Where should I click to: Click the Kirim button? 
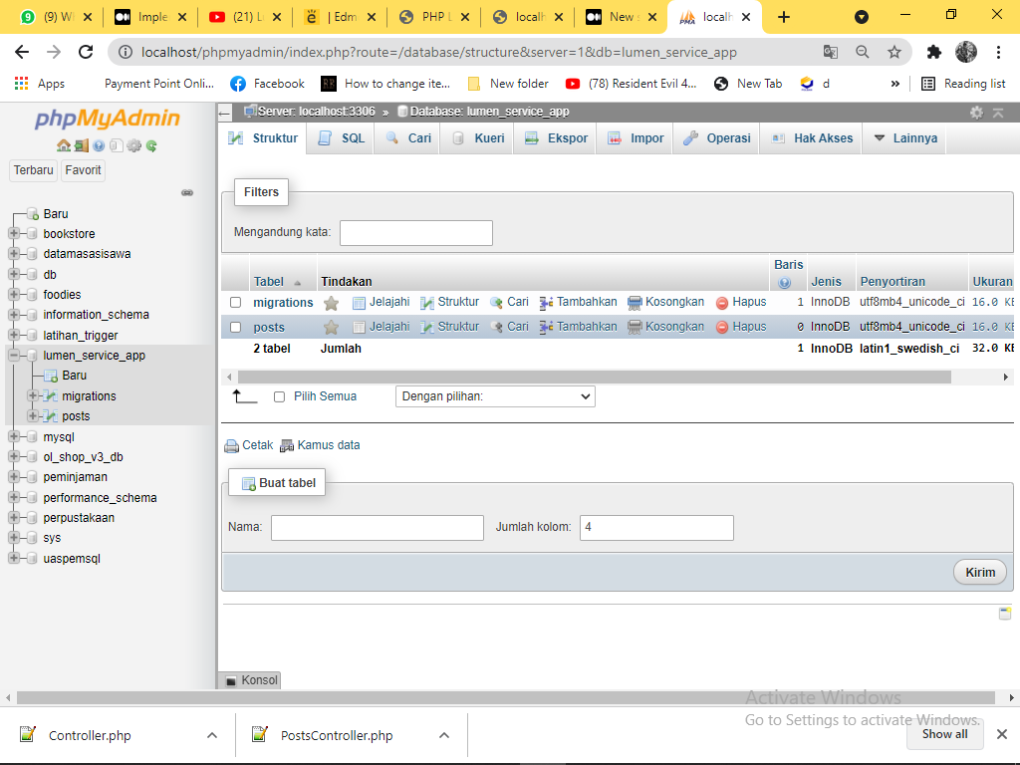978,572
